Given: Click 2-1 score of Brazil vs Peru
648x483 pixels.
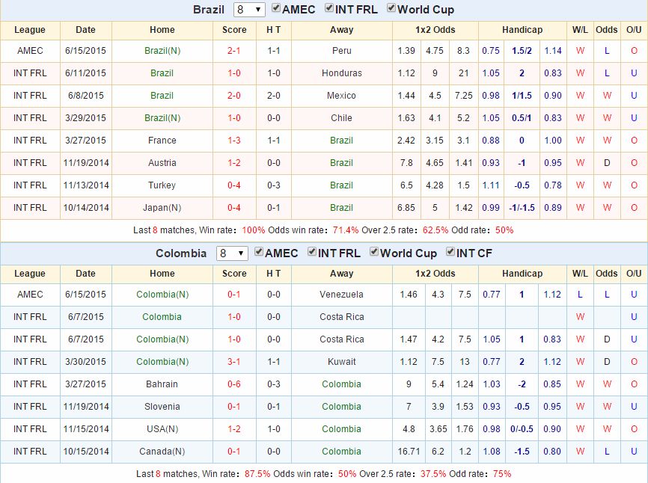Looking at the screenshot, I should click(234, 51).
